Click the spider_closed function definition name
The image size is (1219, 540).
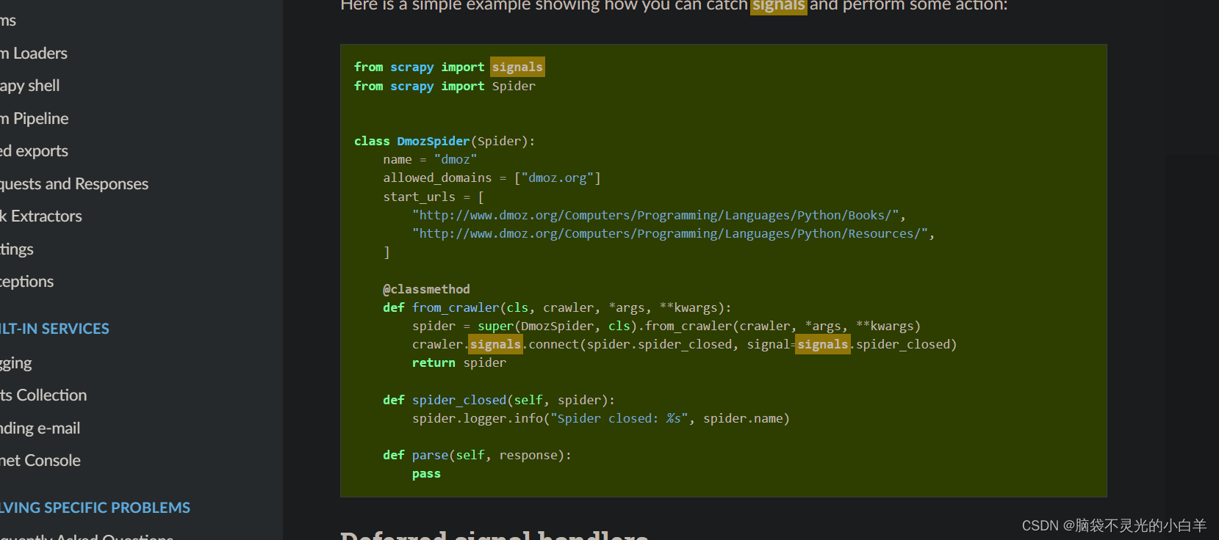459,400
